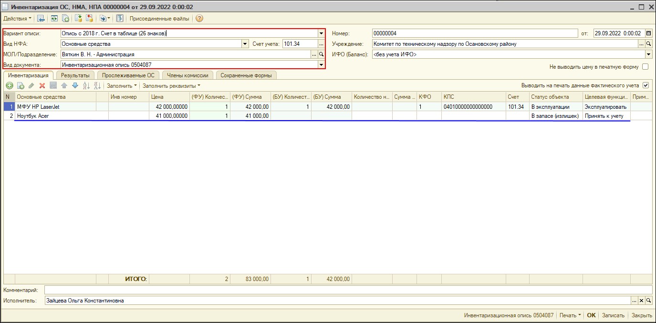Enable Не выводить цену в печатную форму
This screenshot has height=323, width=656.
[646, 67]
